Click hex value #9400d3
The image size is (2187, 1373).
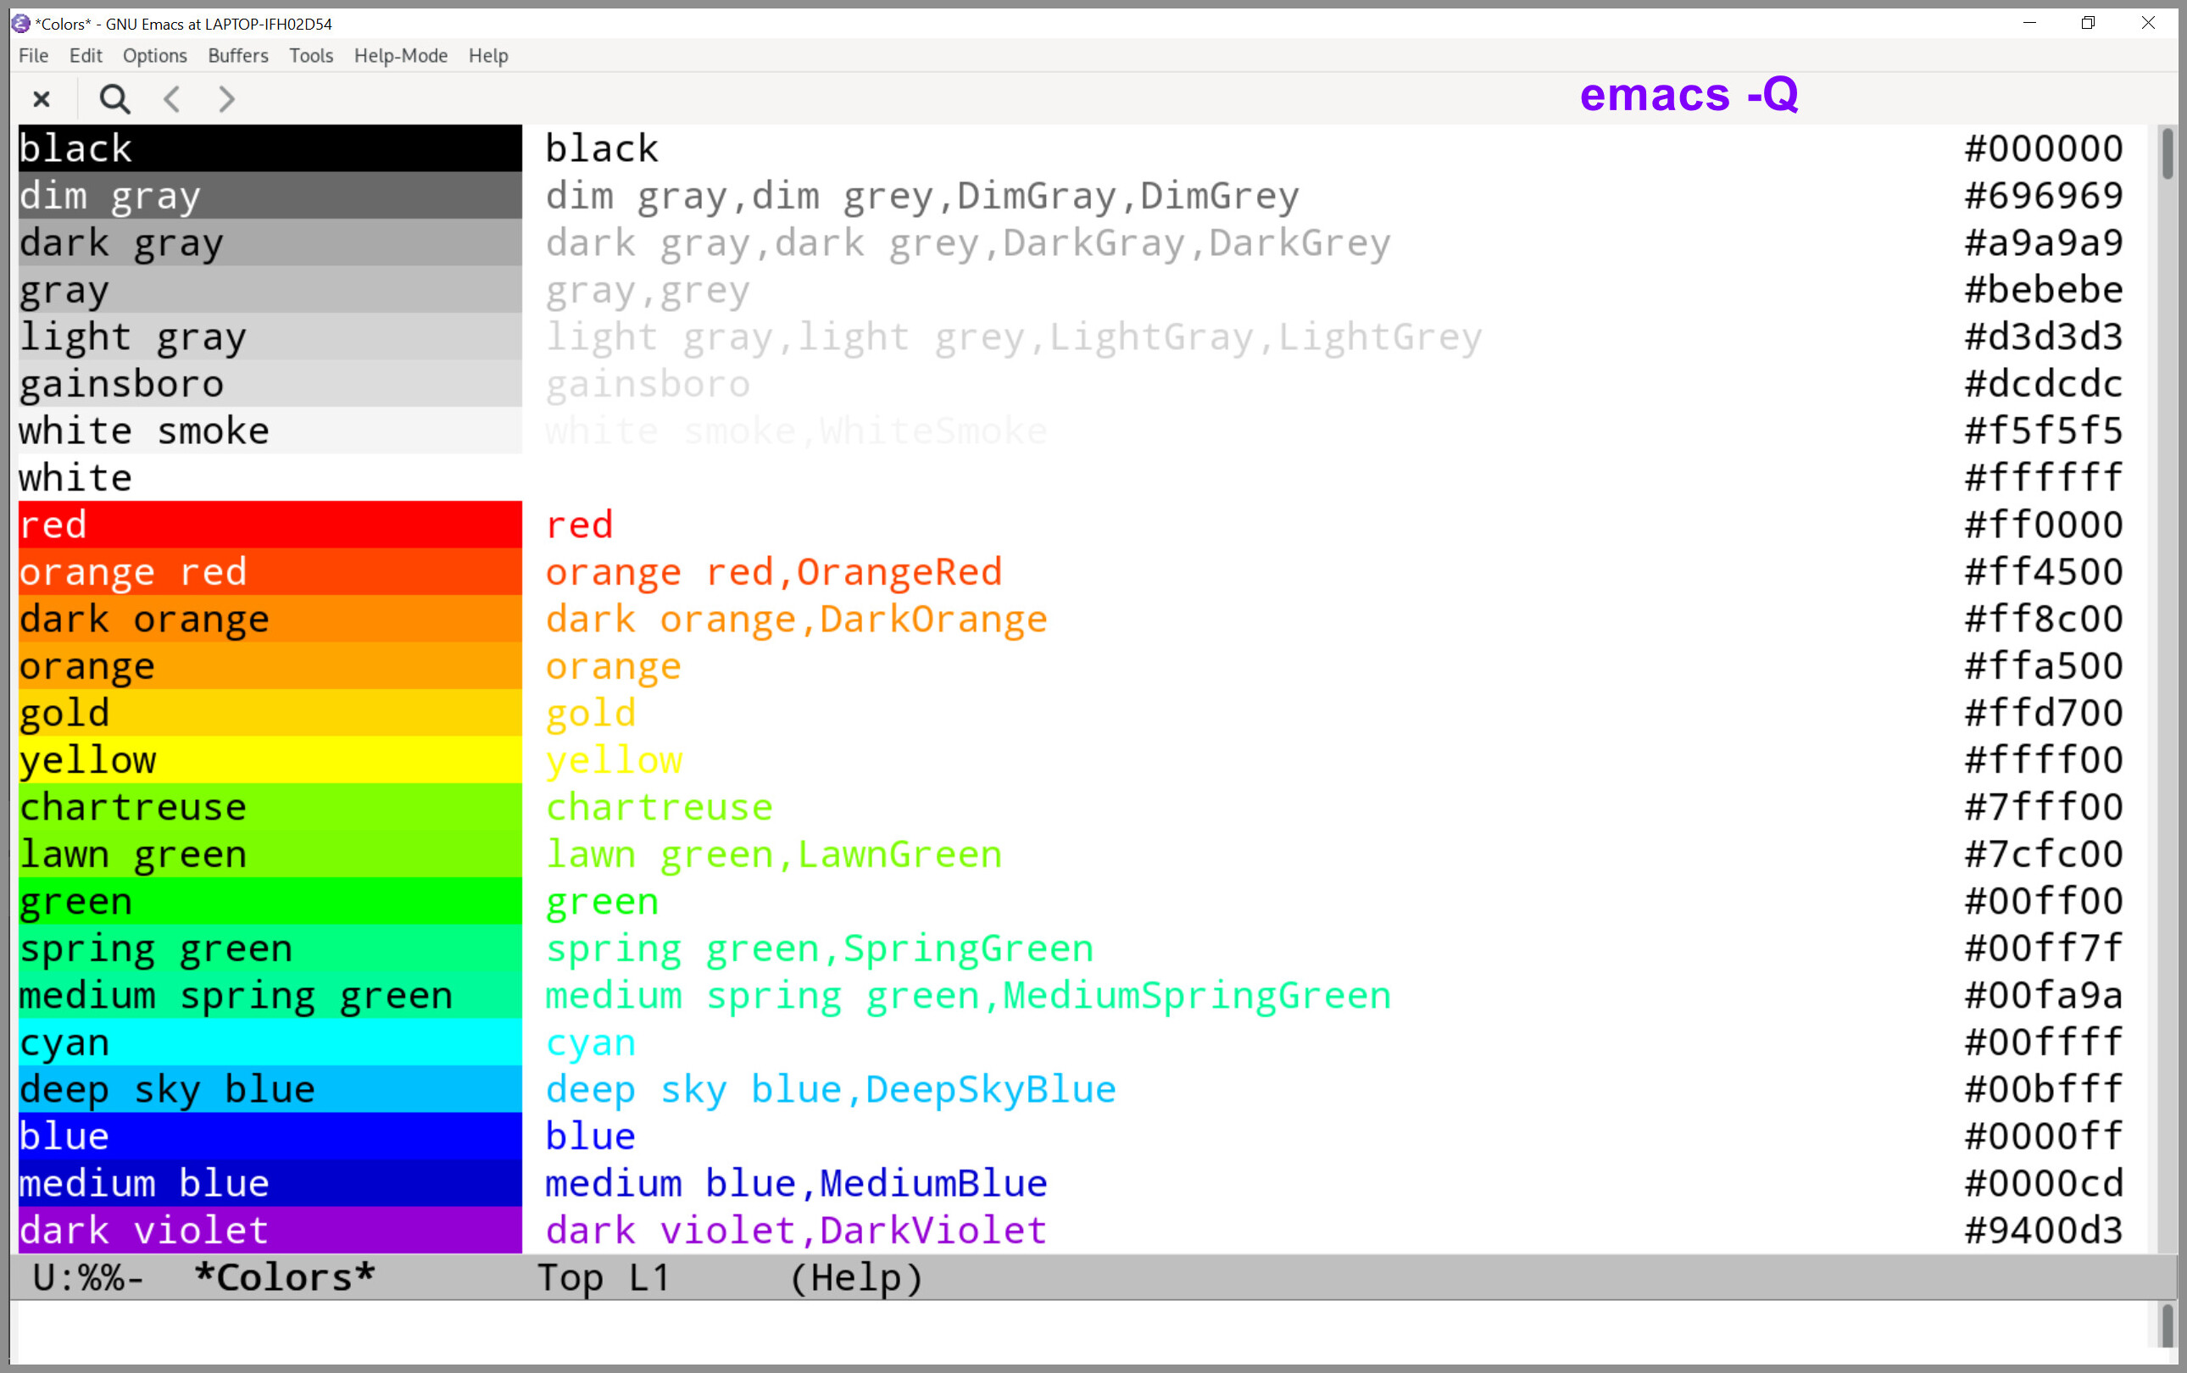(2044, 1231)
